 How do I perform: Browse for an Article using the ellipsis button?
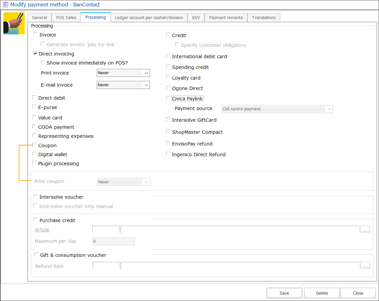365,229
